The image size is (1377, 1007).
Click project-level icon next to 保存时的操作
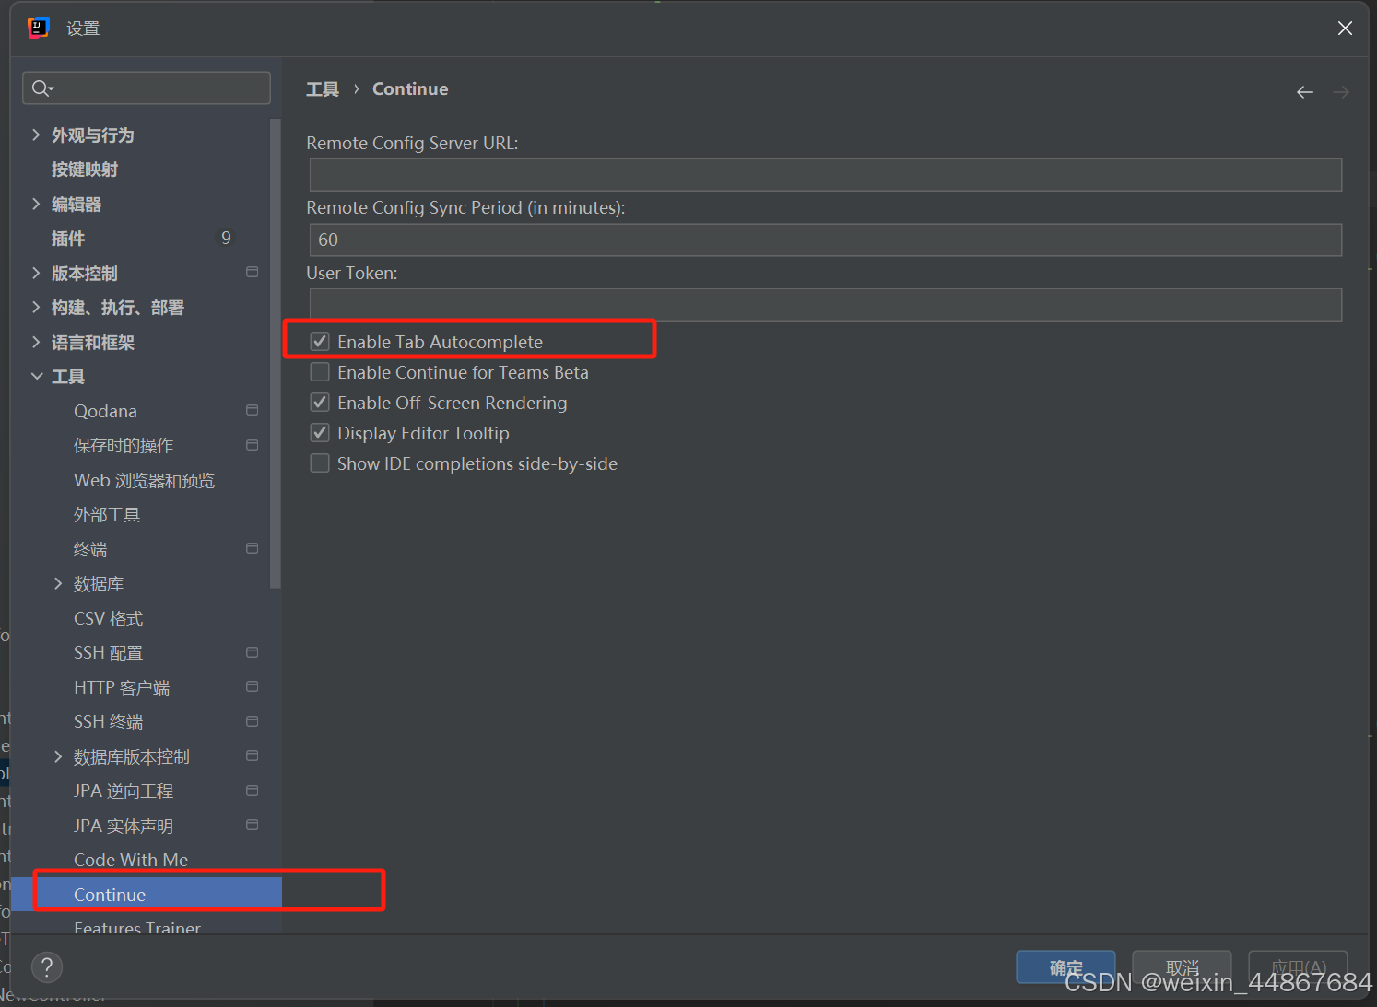click(252, 445)
